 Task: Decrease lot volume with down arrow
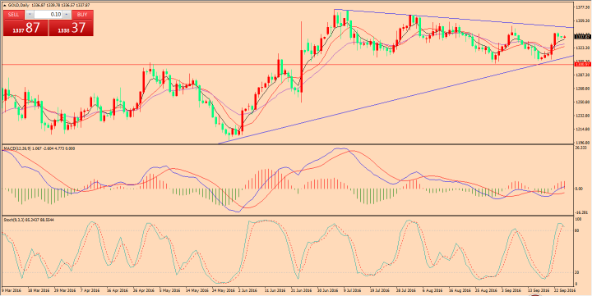coord(29,15)
